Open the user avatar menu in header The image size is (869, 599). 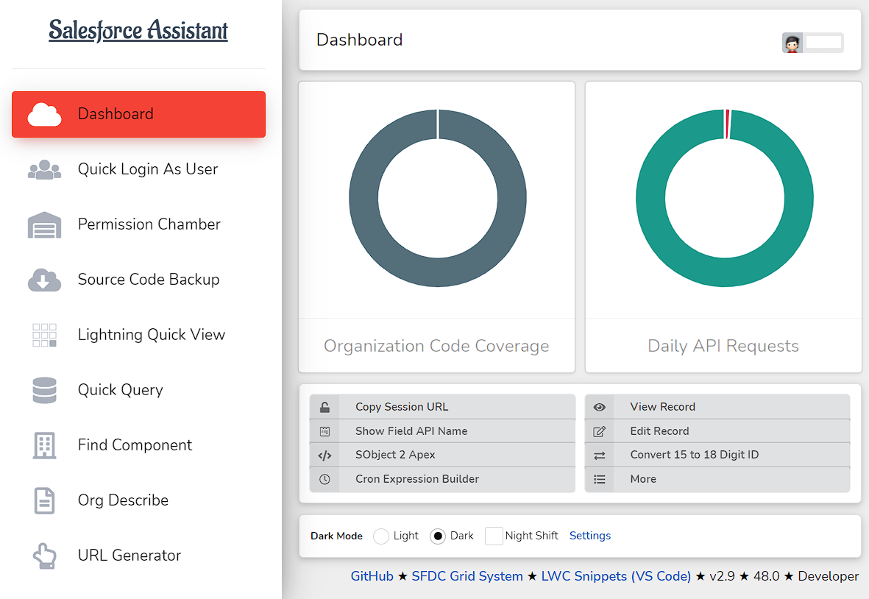pyautogui.click(x=792, y=43)
